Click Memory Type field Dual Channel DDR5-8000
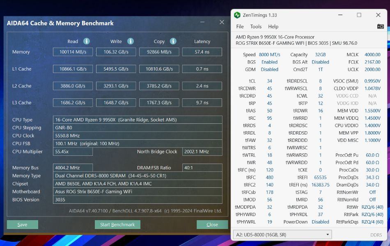Screen dimensions: 390x246 (x=138, y=175)
